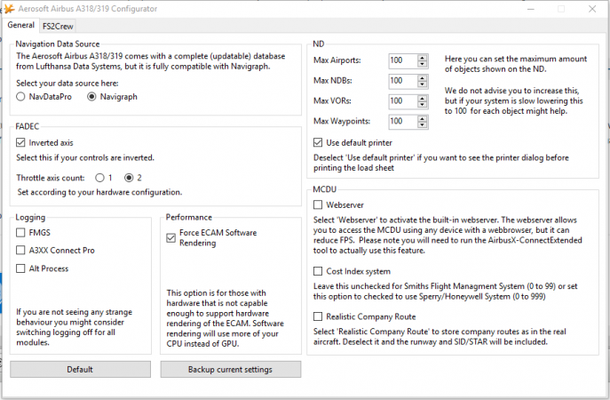
Task: Set throttle axis count to 2
Action: pos(129,178)
